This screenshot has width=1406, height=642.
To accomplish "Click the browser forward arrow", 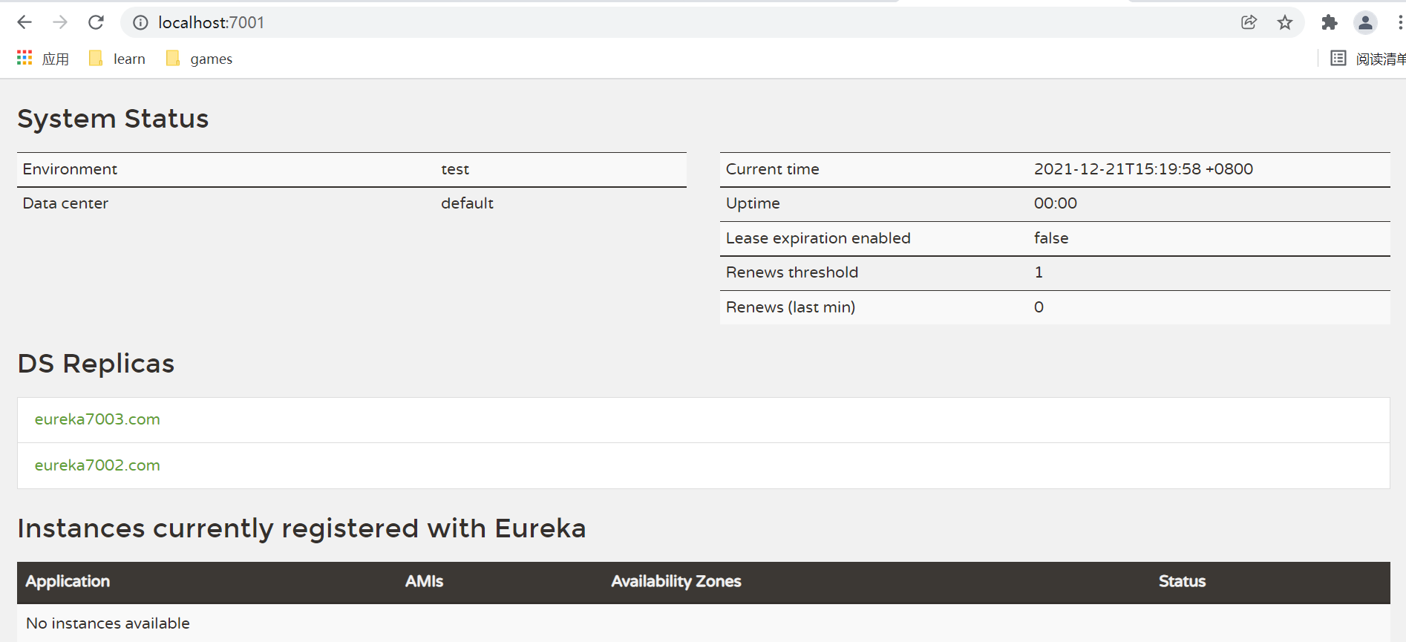I will [x=60, y=22].
